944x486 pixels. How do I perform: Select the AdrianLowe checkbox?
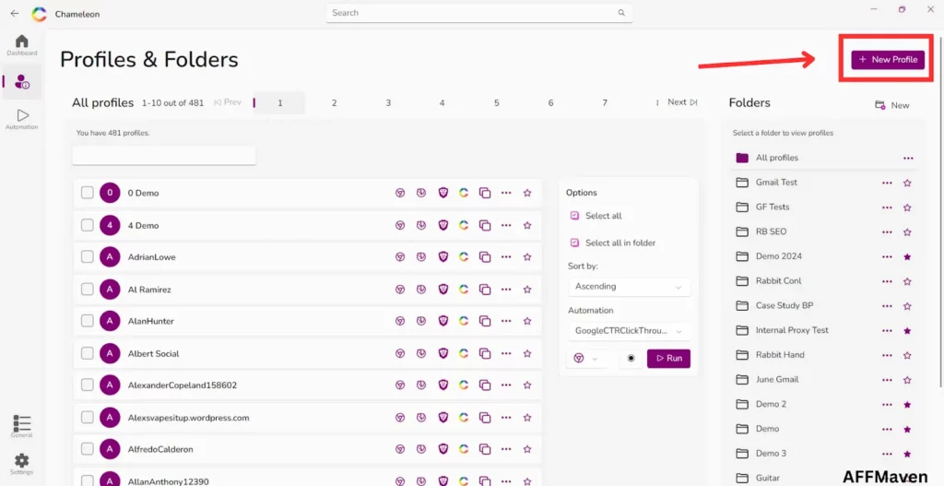click(88, 257)
